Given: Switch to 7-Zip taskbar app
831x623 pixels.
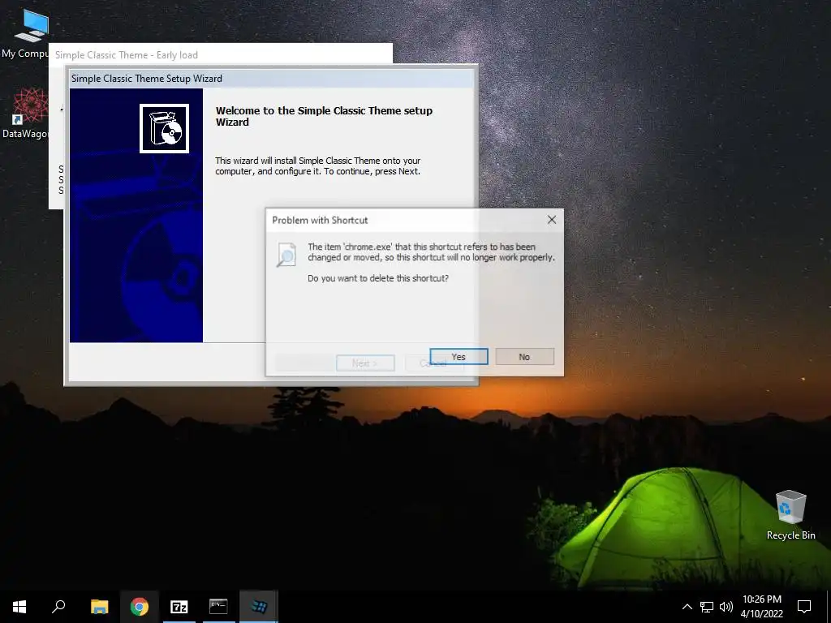Looking at the screenshot, I should (179, 607).
